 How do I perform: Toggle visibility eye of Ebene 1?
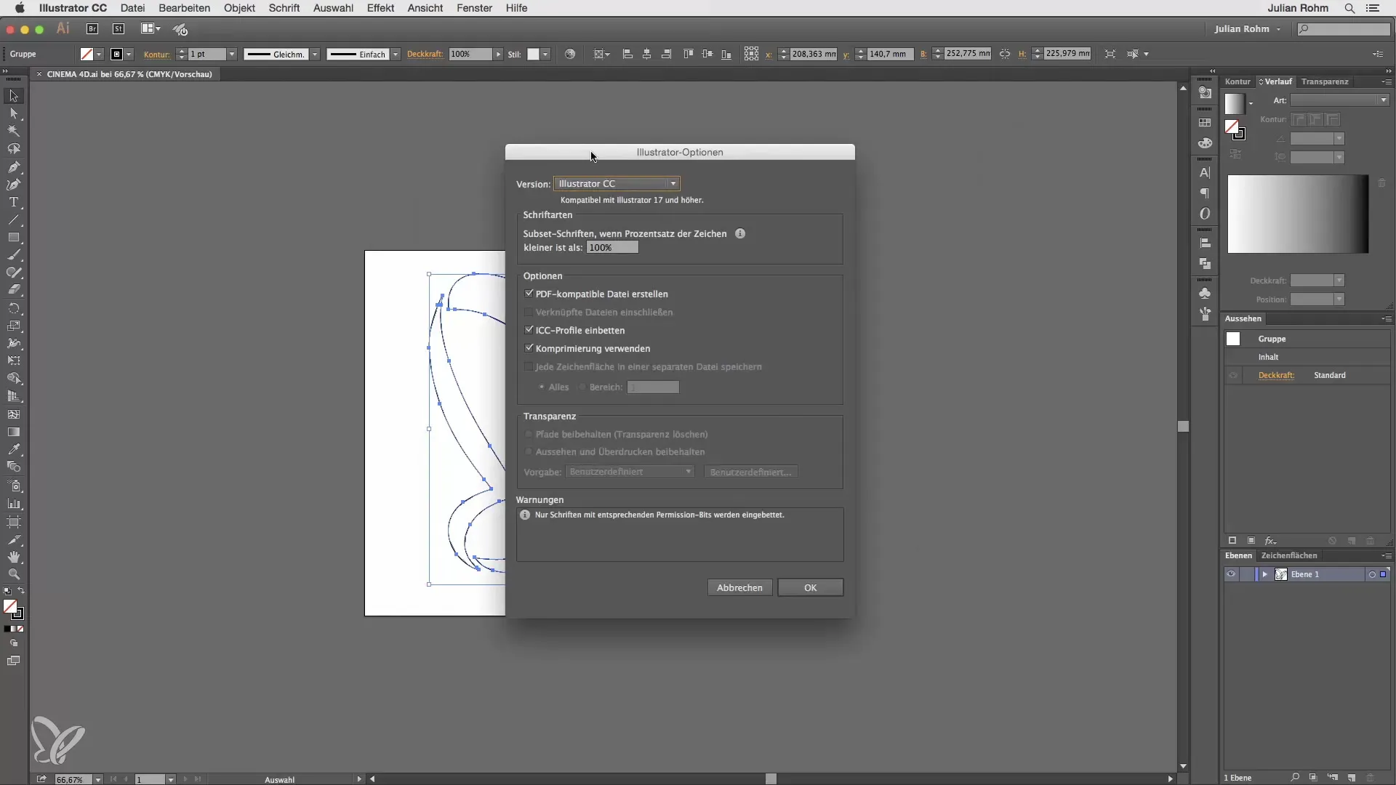(1231, 574)
